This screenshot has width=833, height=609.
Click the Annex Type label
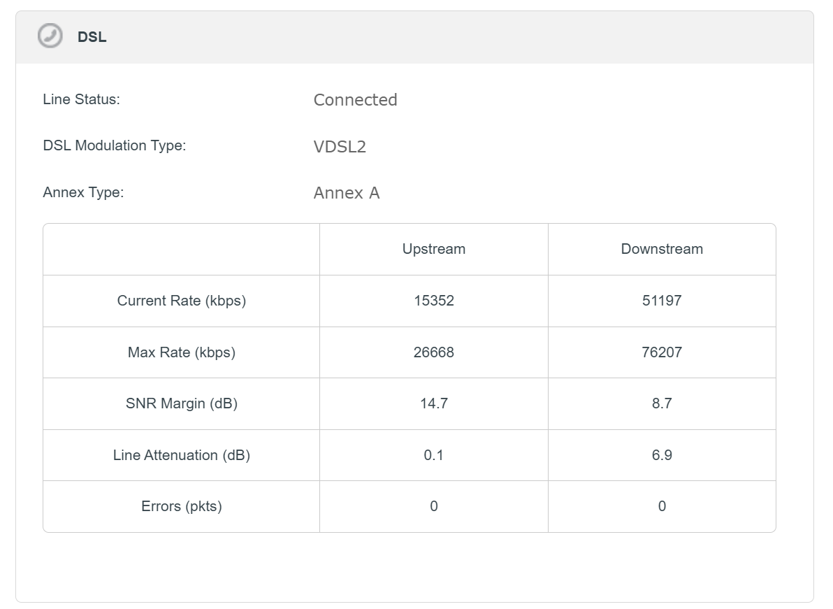[x=83, y=192]
